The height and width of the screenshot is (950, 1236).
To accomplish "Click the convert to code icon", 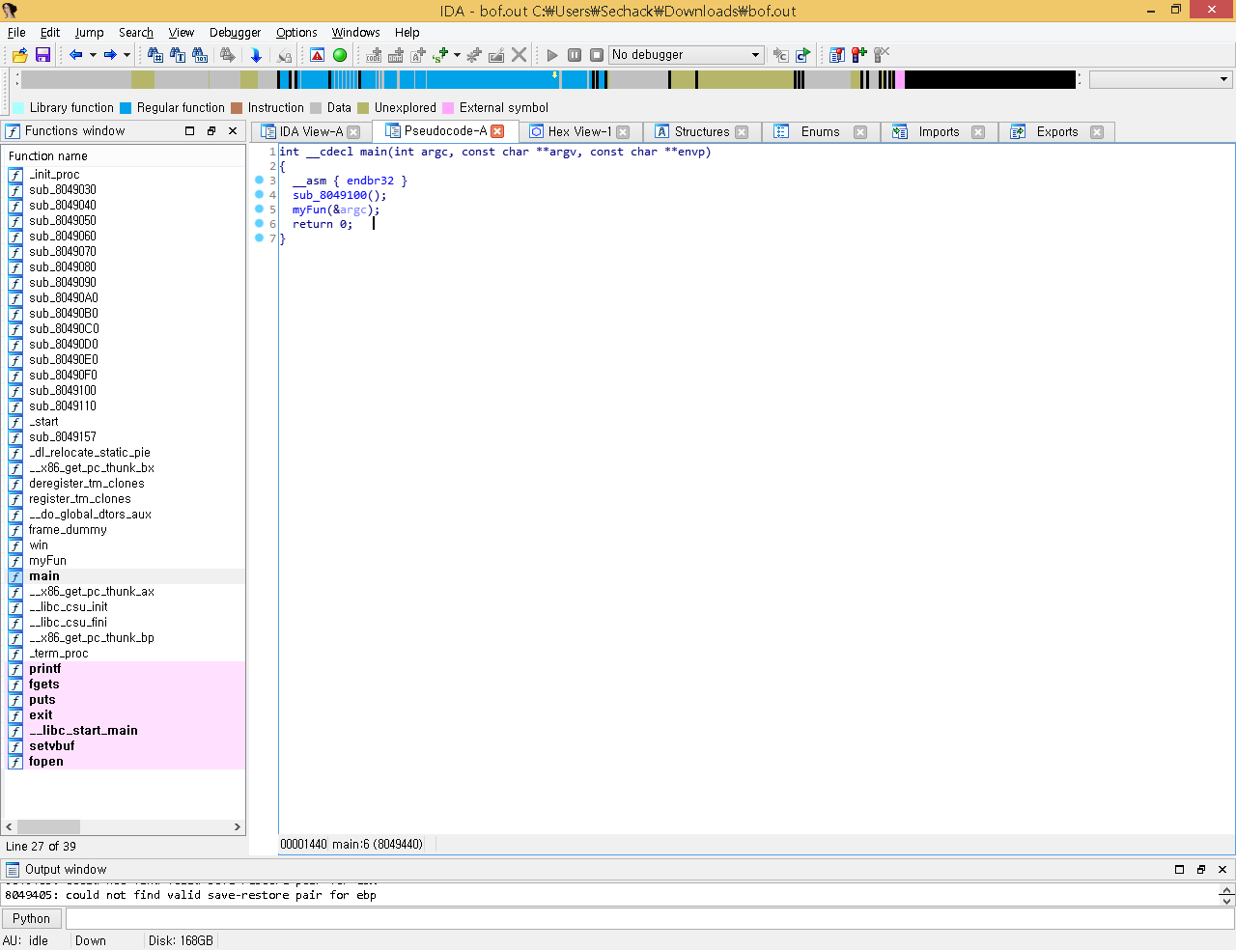I will tap(374, 55).
